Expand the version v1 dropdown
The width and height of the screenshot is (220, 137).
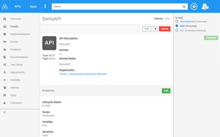coord(167,19)
